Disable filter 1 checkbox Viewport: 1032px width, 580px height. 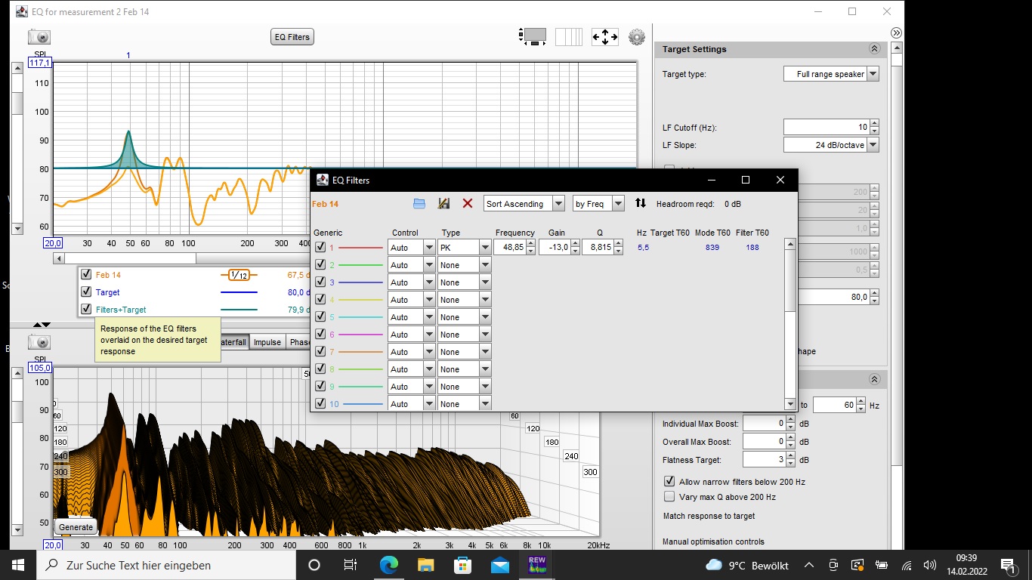point(320,247)
